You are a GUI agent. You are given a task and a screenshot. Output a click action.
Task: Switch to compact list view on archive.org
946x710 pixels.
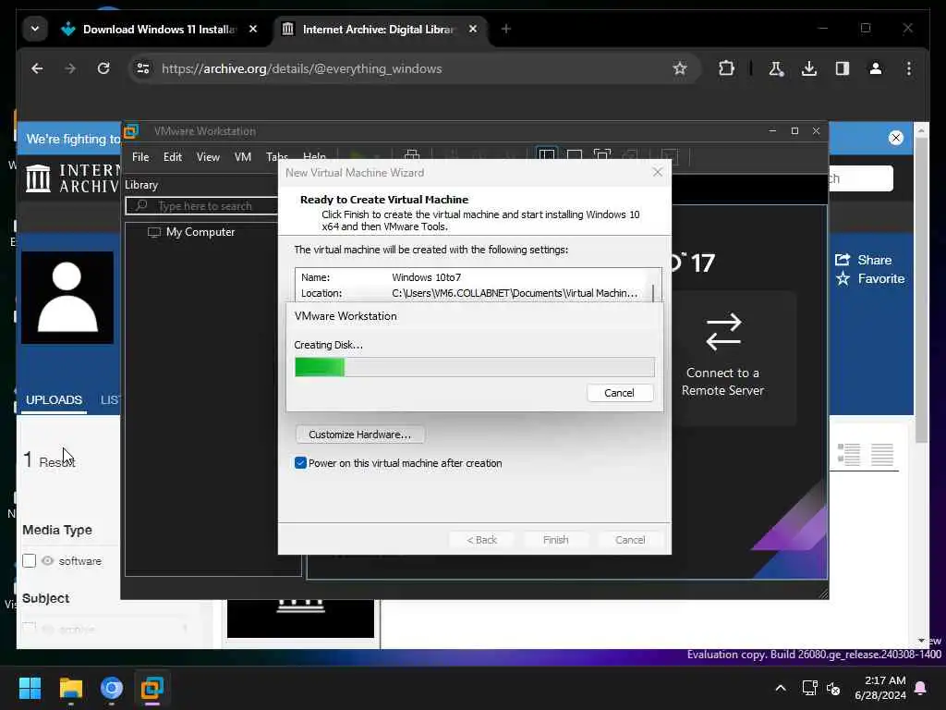[x=882, y=454]
